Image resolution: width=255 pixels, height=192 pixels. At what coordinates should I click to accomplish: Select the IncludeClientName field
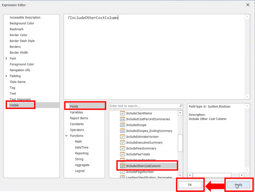139,113
